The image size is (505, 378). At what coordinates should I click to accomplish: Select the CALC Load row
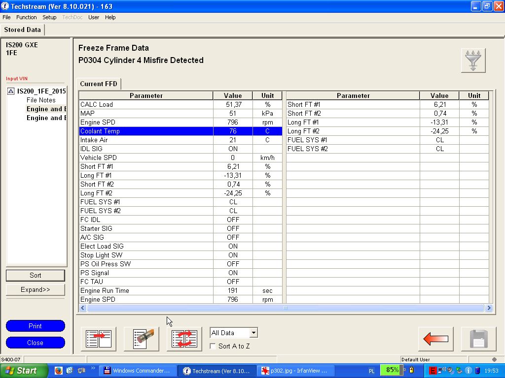coord(180,104)
